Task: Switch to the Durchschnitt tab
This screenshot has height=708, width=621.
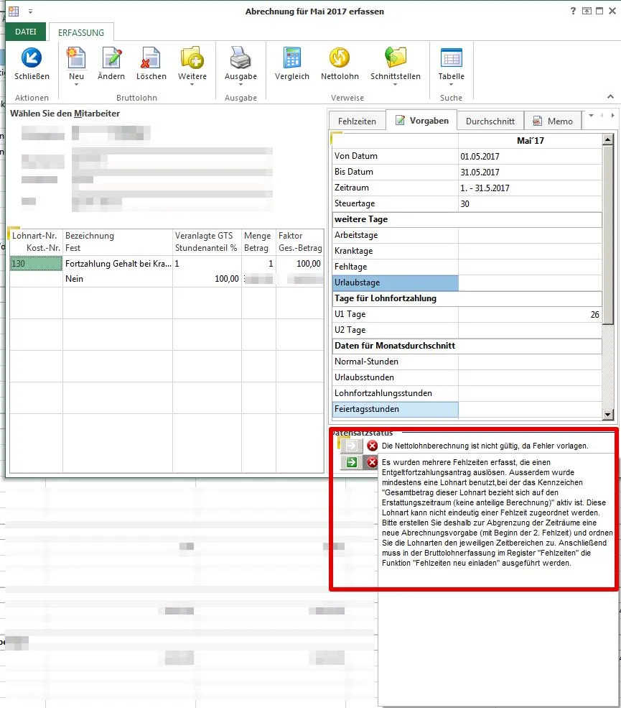Action: coord(490,121)
